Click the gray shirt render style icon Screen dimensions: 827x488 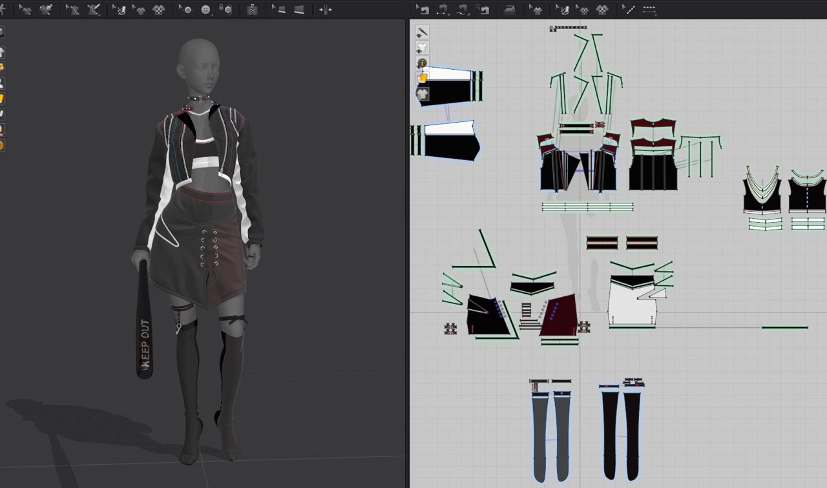click(422, 94)
